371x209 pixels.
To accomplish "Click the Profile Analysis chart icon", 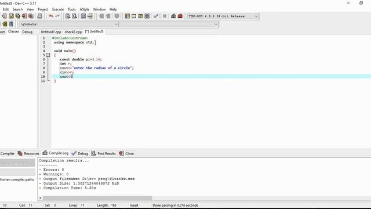I will pos(173,16).
